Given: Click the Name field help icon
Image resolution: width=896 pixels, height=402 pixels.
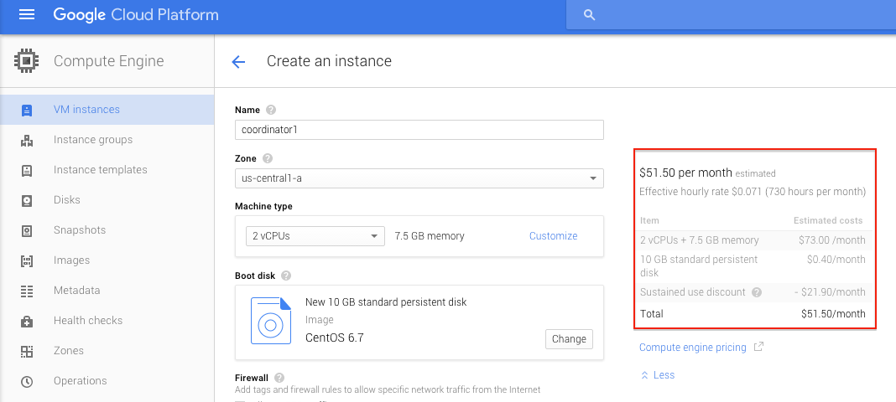Looking at the screenshot, I should tap(271, 110).
